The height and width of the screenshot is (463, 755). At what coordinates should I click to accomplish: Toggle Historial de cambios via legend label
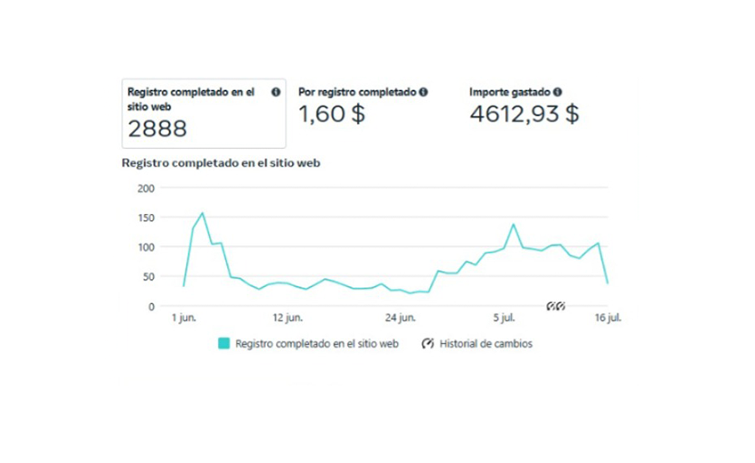[486, 344]
